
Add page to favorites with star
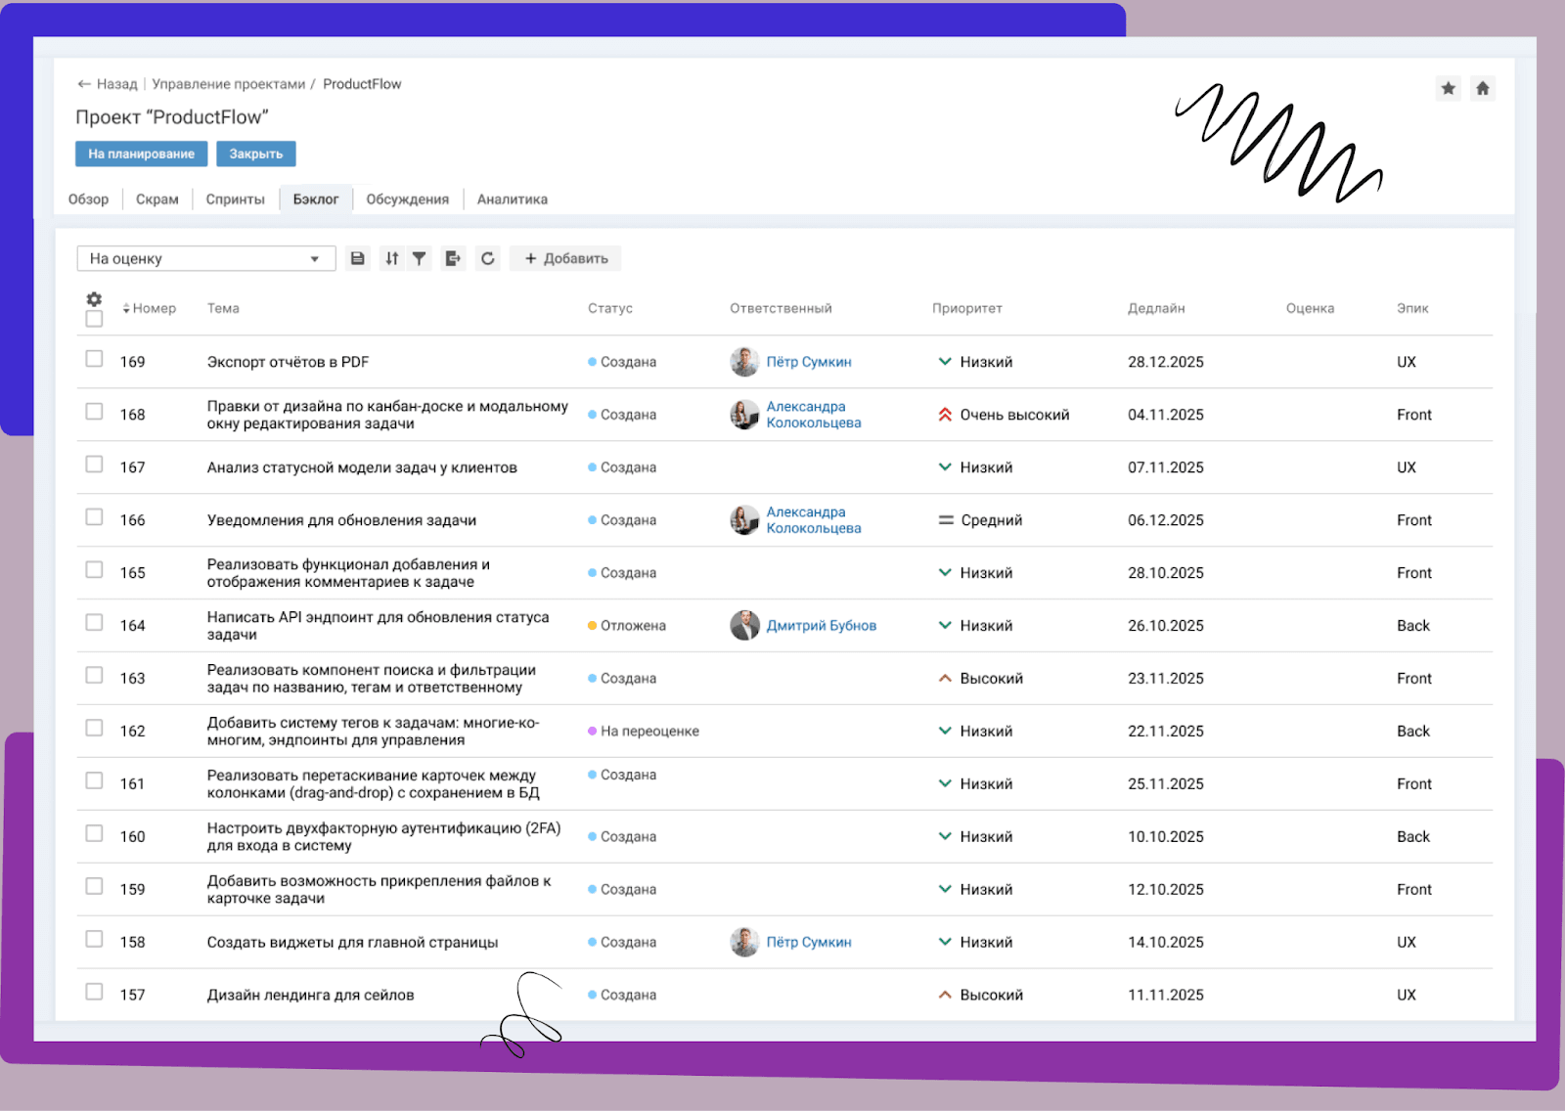tap(1449, 88)
